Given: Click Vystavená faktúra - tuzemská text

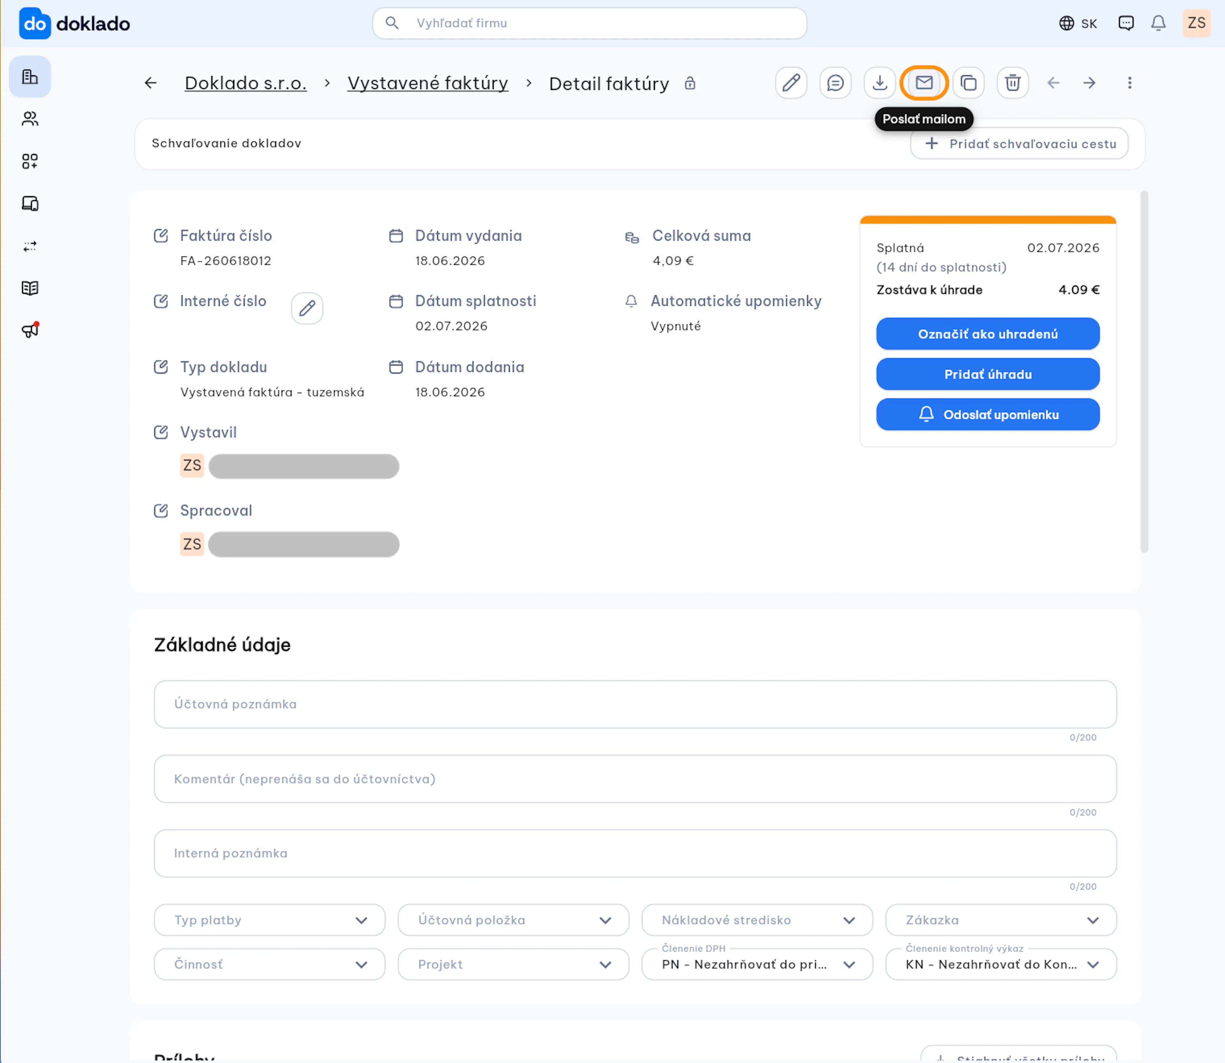Looking at the screenshot, I should 272,392.
